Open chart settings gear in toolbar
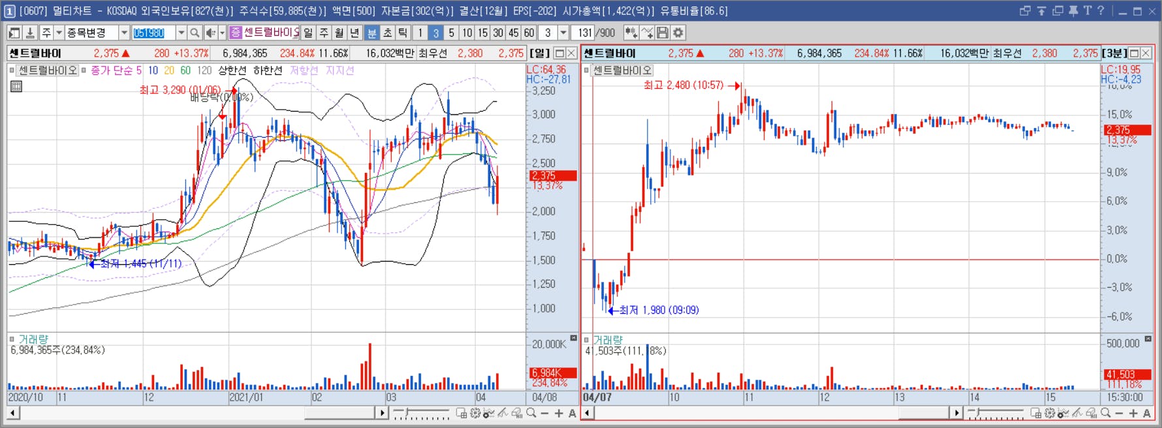This screenshot has height=428, width=1162. 678,33
